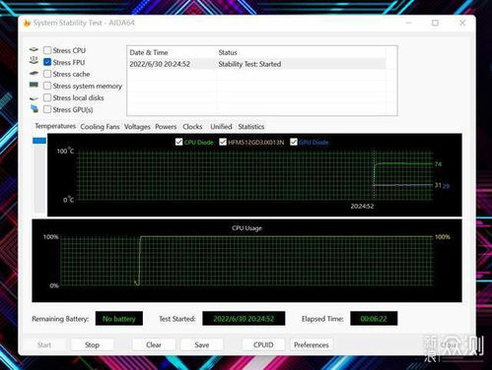Enable the Stress CPU checkbox
492x370 pixels.
point(47,50)
